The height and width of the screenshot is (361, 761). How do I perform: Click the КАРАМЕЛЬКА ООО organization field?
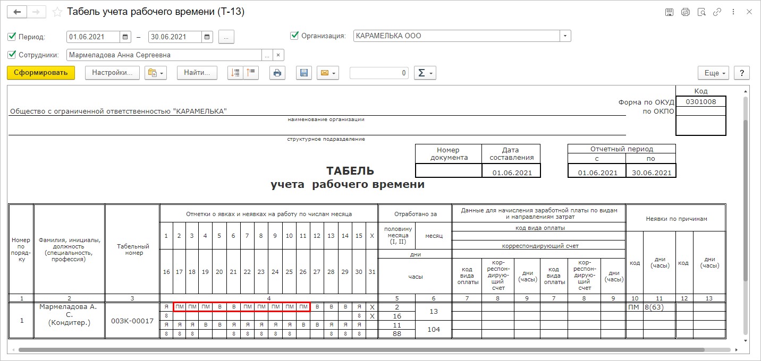coord(456,36)
